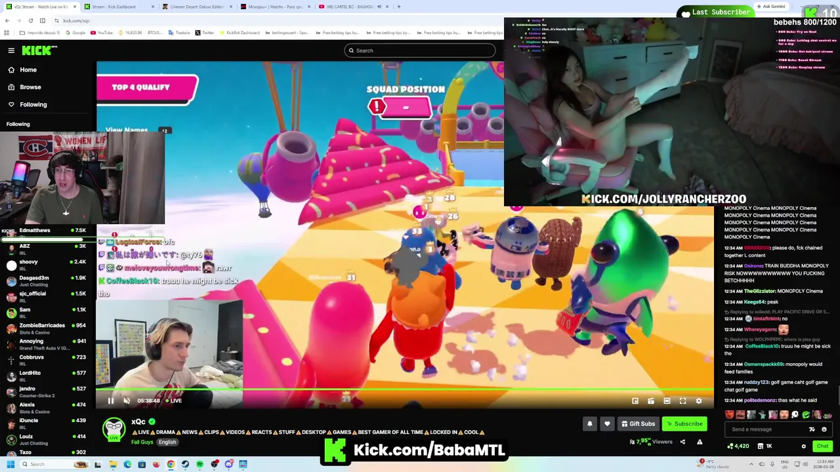Open the 1K gifts leaderboard

(x=765, y=446)
